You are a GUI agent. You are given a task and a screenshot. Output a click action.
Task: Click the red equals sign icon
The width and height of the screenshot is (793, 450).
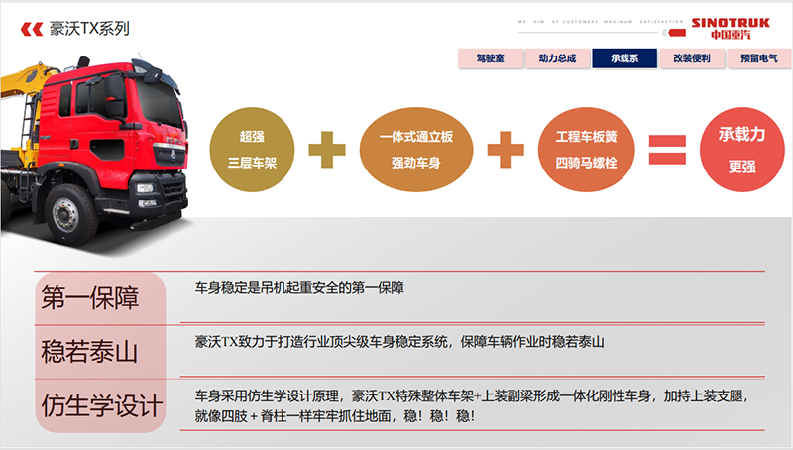[667, 150]
